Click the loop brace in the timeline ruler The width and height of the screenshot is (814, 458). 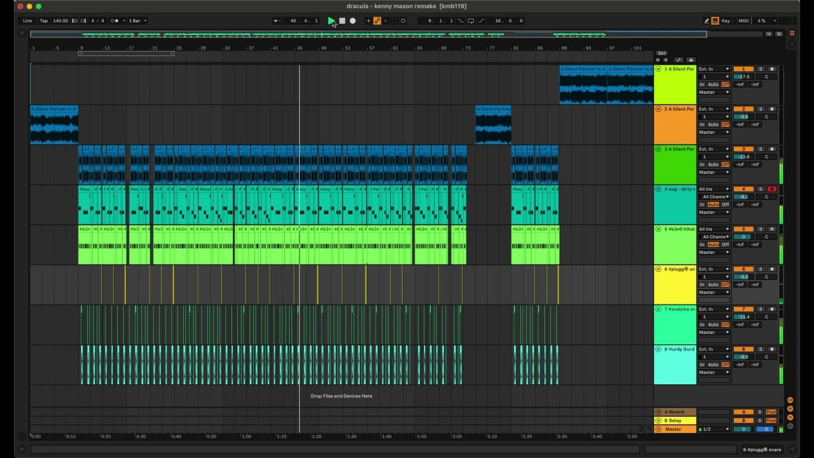pyautogui.click(x=126, y=53)
